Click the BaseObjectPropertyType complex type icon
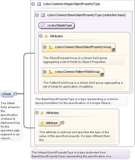Image resolution: width=135 pixels, height=160 pixels. tap(43, 15)
